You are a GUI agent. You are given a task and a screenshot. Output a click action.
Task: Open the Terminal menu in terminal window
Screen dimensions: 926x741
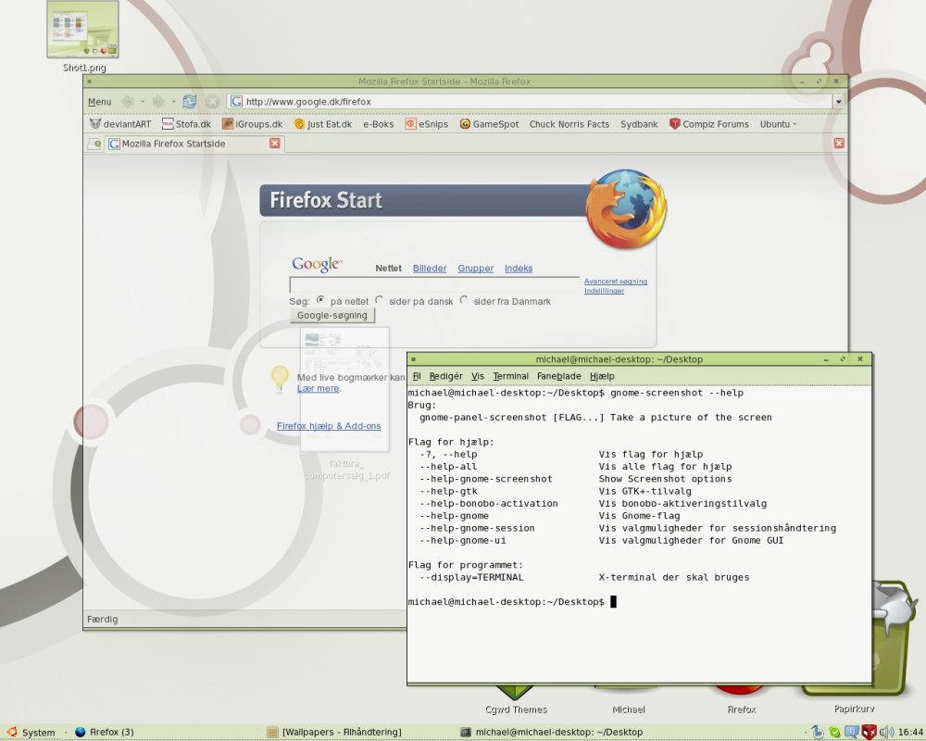click(x=511, y=376)
